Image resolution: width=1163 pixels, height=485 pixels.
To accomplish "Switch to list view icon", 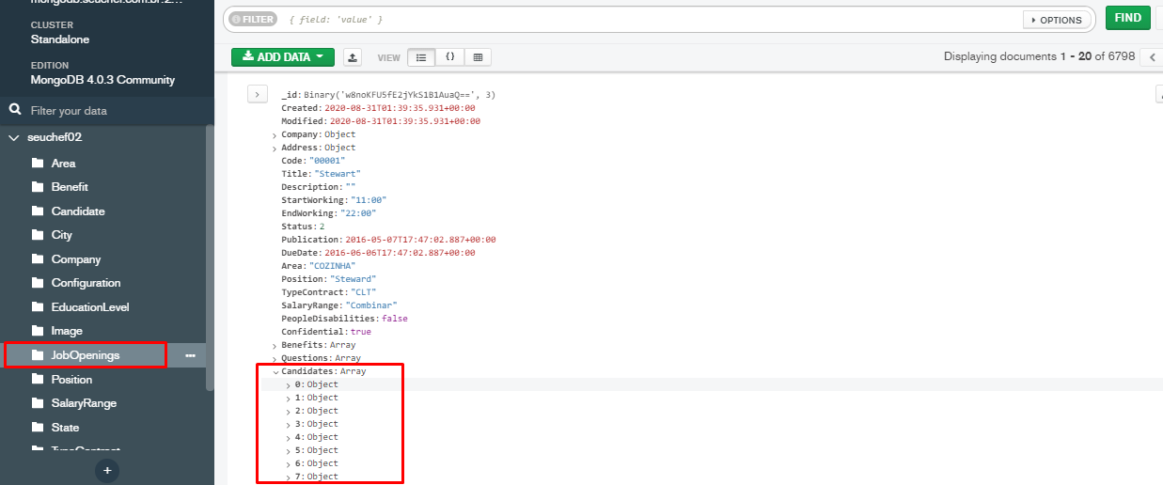I will pos(420,57).
